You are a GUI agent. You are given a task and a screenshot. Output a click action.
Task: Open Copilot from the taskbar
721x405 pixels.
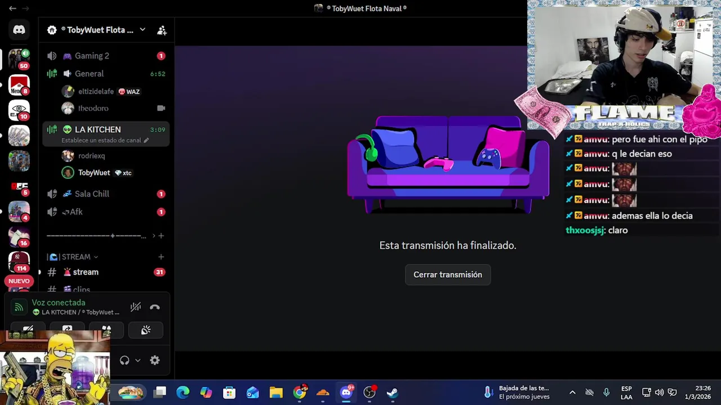206,392
